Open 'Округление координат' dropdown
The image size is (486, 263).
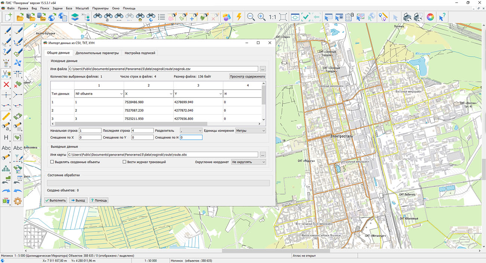pos(248,162)
